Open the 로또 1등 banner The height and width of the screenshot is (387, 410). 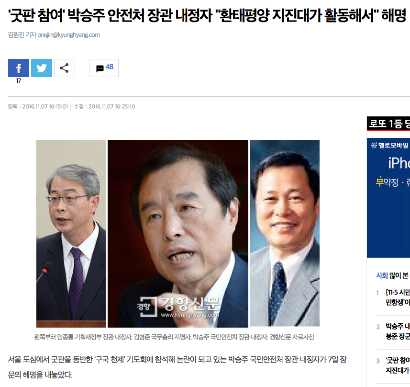(x=388, y=123)
